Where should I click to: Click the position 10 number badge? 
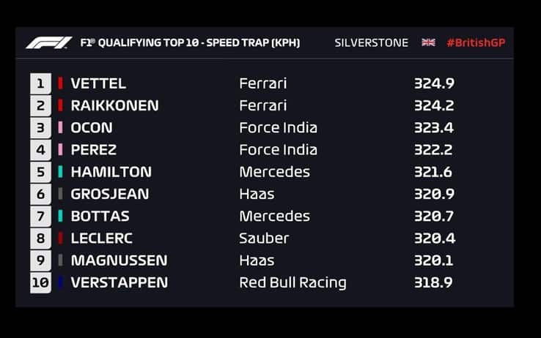click(40, 282)
